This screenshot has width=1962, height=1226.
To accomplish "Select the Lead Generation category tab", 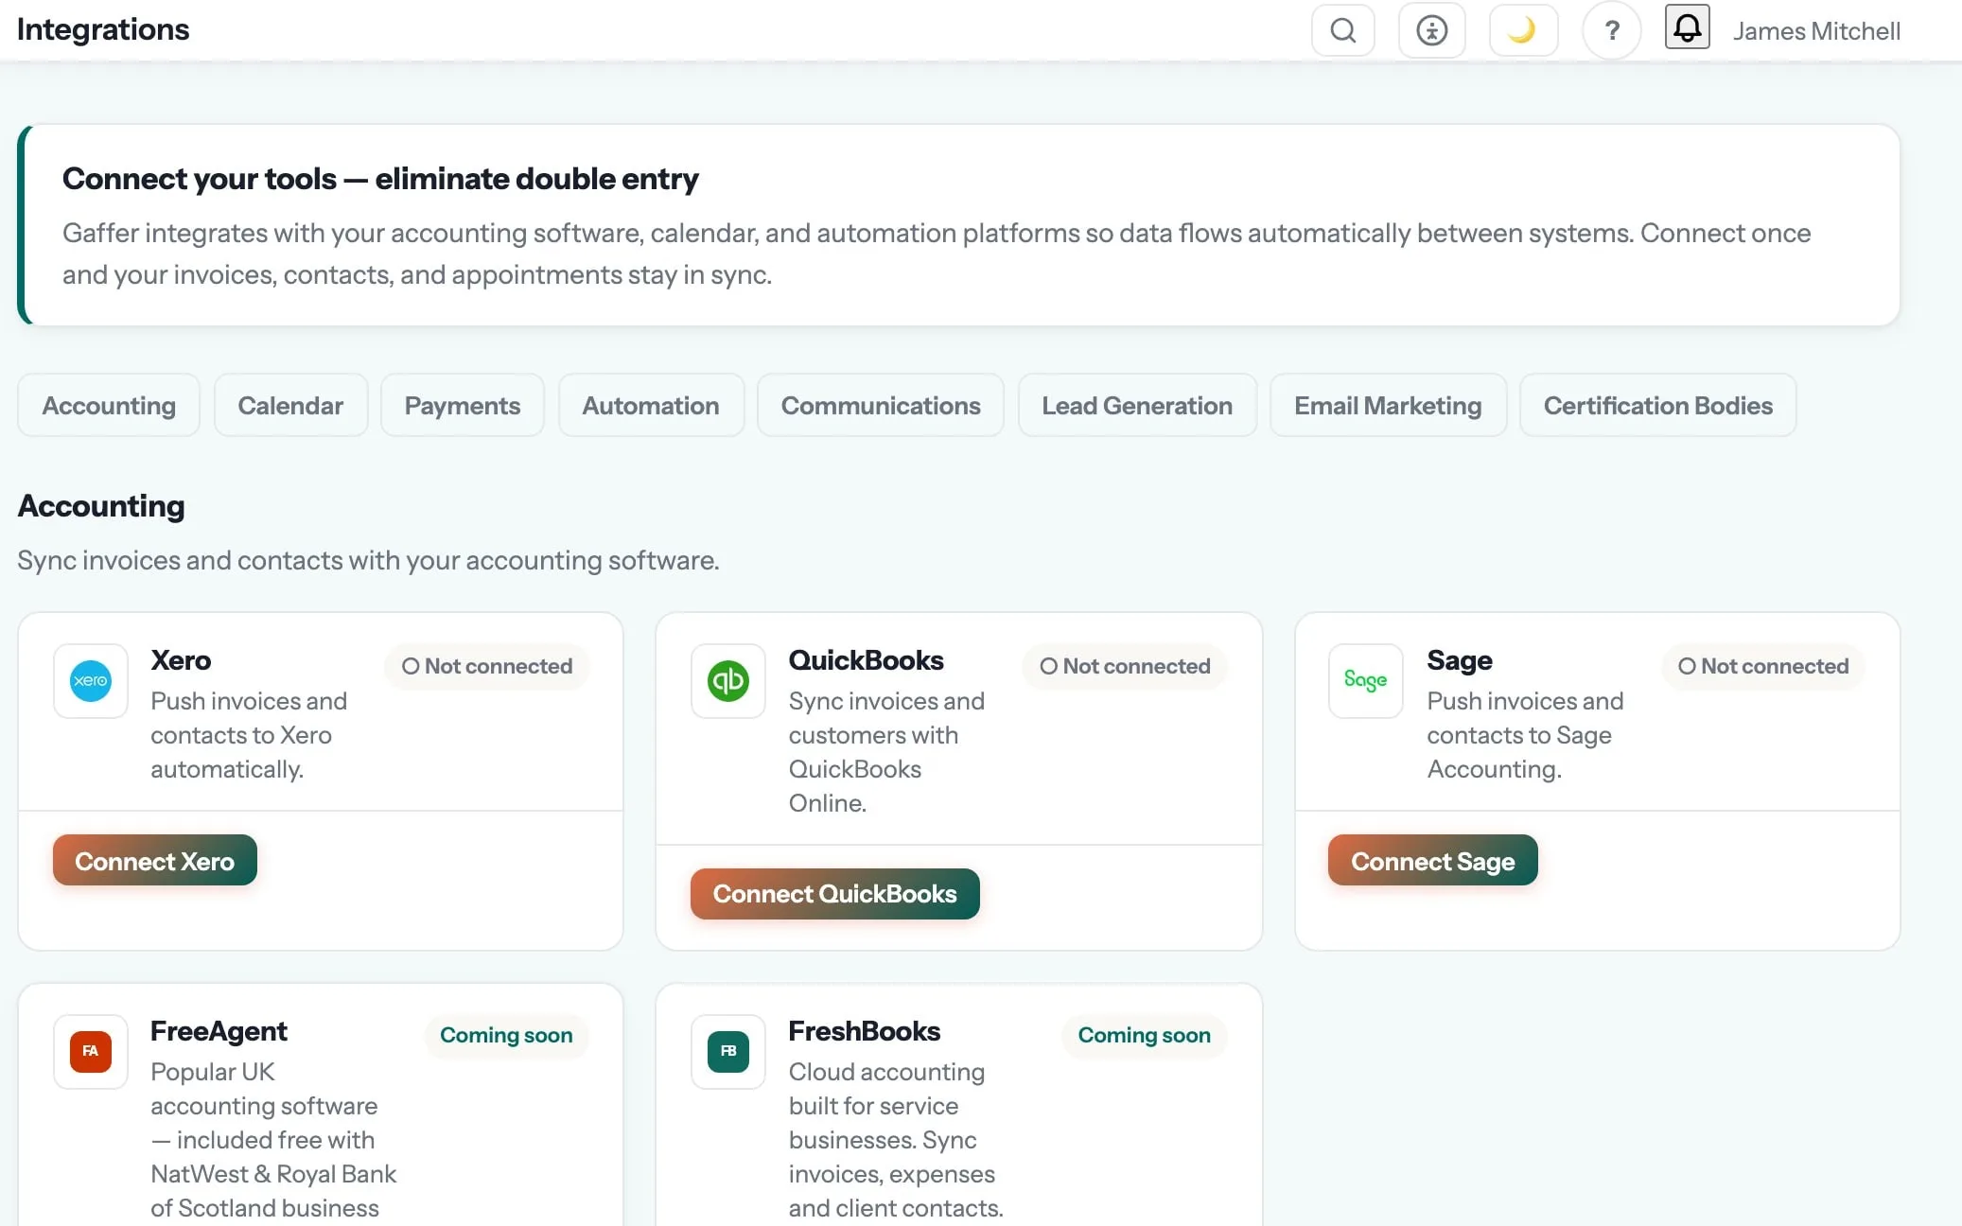I will point(1137,405).
